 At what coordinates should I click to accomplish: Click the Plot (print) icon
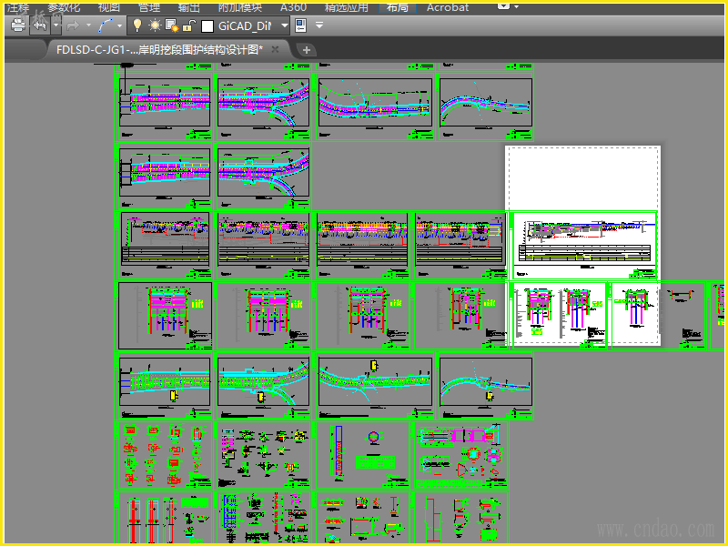pyautogui.click(x=18, y=25)
